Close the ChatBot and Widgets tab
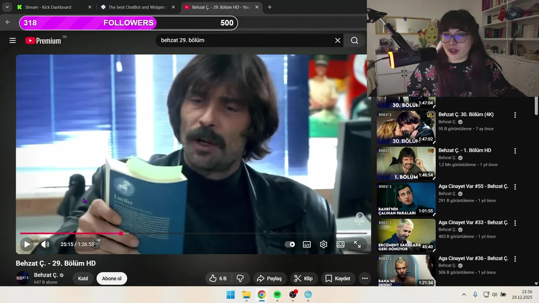Screen dimensions: 539x303 173,7
